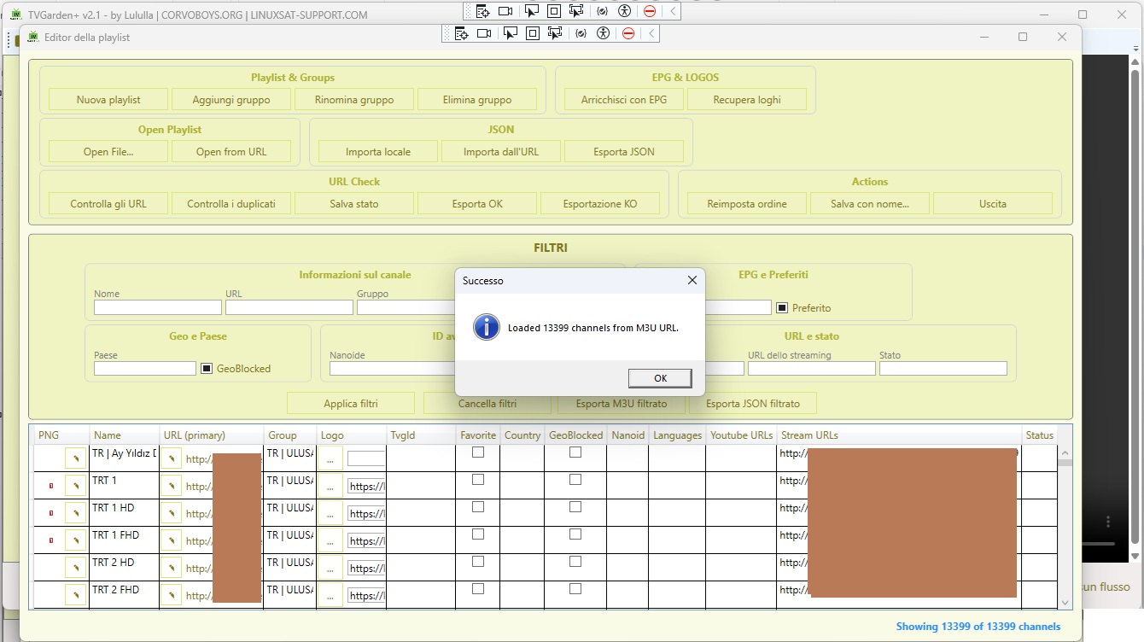The height and width of the screenshot is (642, 1144).
Task: Toggle the GeoBlocked filter checkbox under Geo e Paese
Action: coord(206,368)
